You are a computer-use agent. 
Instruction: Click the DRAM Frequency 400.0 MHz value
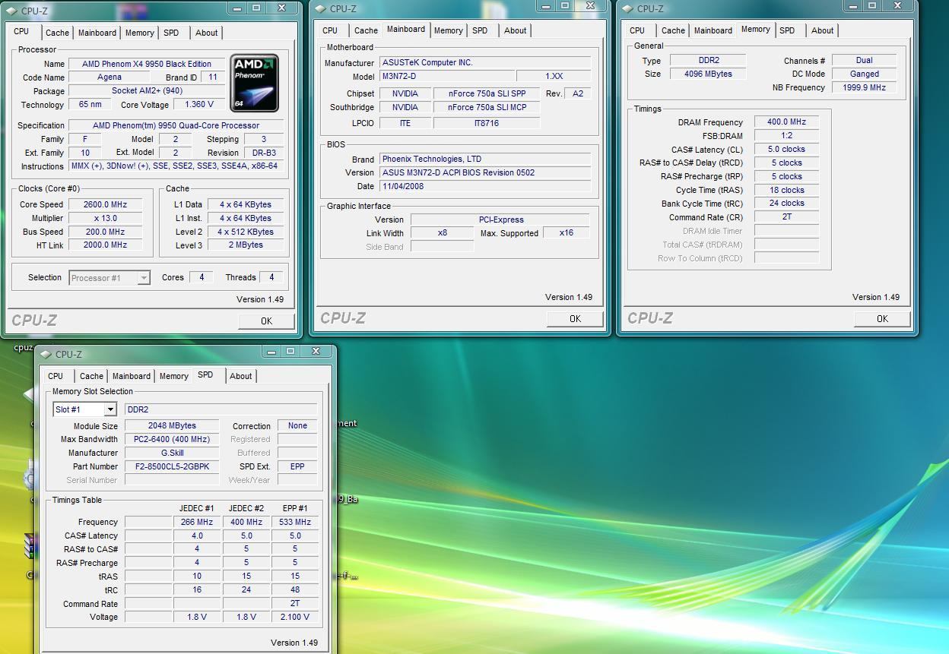point(786,122)
